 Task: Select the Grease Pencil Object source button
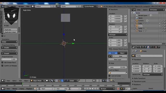tap(122, 53)
